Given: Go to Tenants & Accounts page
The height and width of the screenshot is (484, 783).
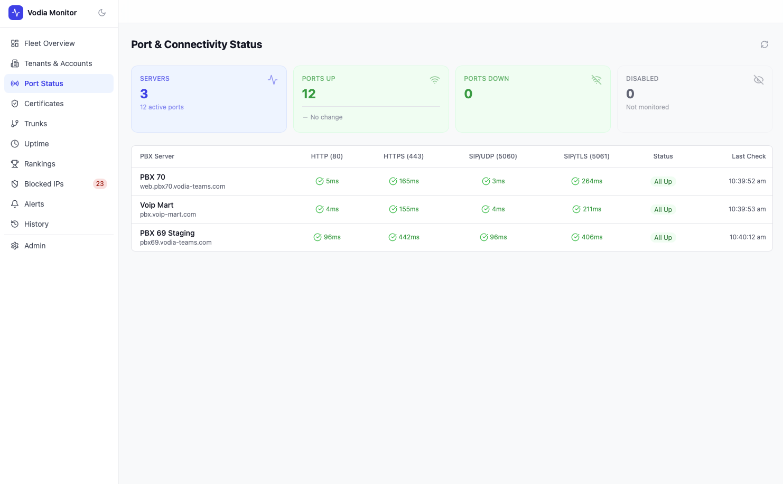Looking at the screenshot, I should [58, 63].
